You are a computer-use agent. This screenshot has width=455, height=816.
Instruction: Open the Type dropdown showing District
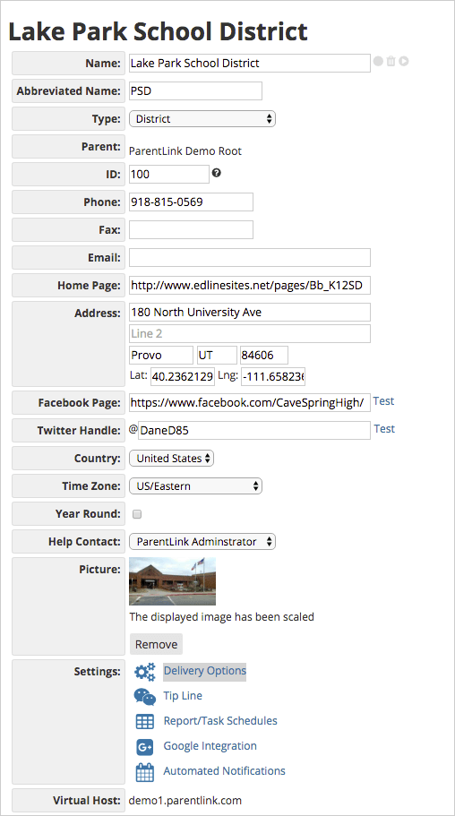[202, 118]
